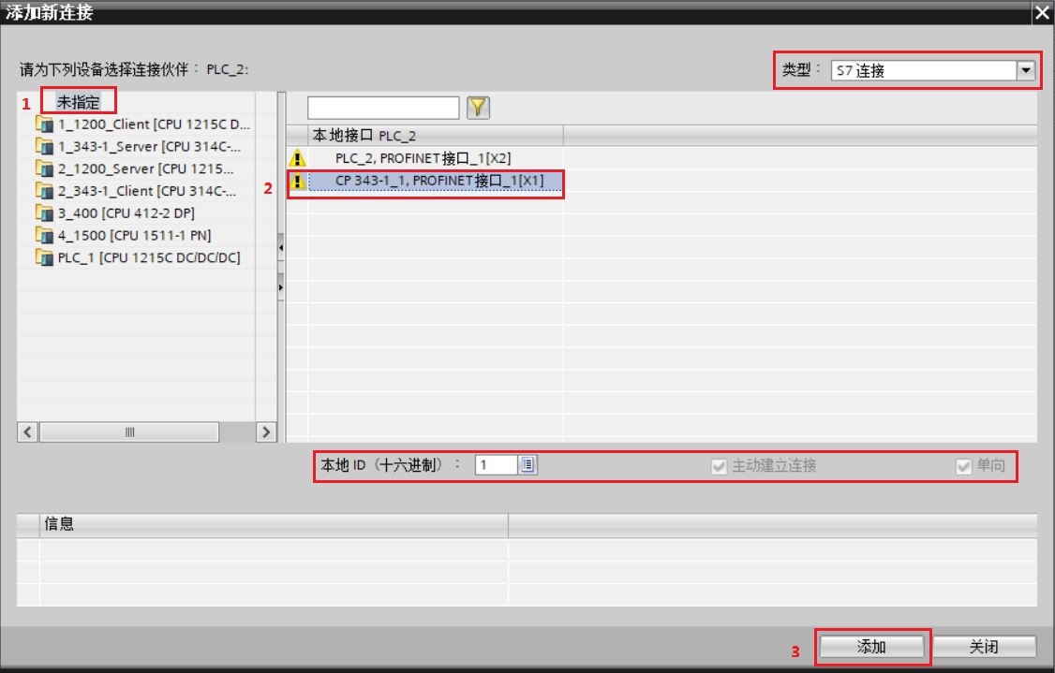1055x673 pixels.
Task: Select 1_343-1_Server [CPU 314C] partner
Action: [149, 147]
